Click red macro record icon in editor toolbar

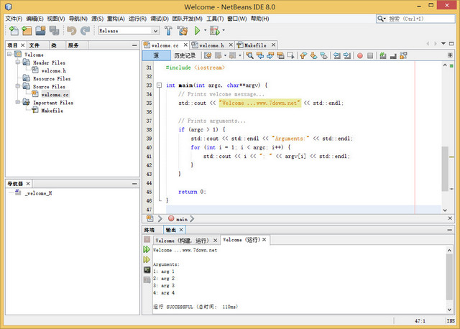pyautogui.click(x=360, y=55)
